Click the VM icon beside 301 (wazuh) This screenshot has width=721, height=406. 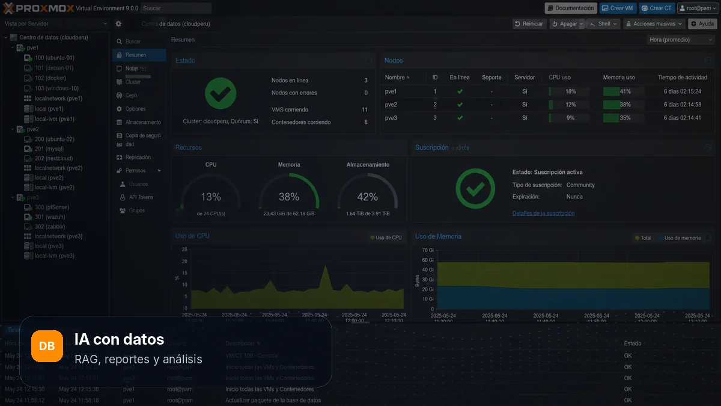pos(28,217)
